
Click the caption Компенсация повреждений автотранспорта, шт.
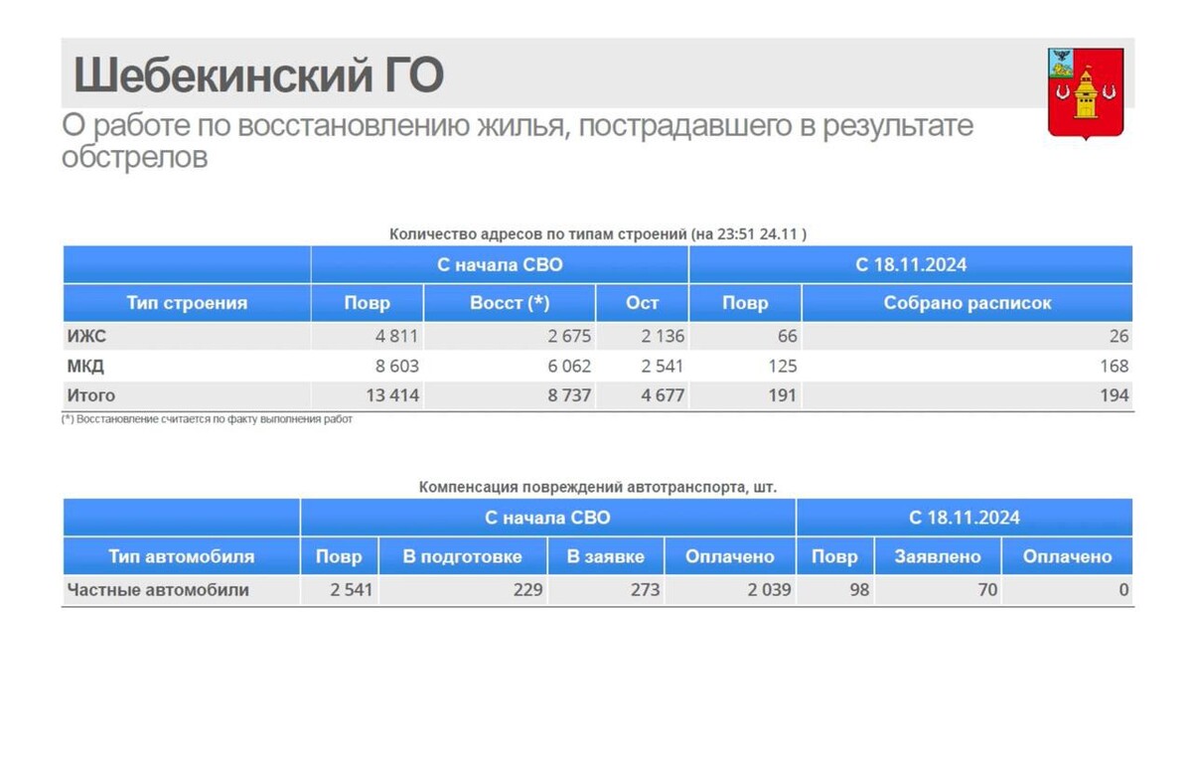coord(598,488)
